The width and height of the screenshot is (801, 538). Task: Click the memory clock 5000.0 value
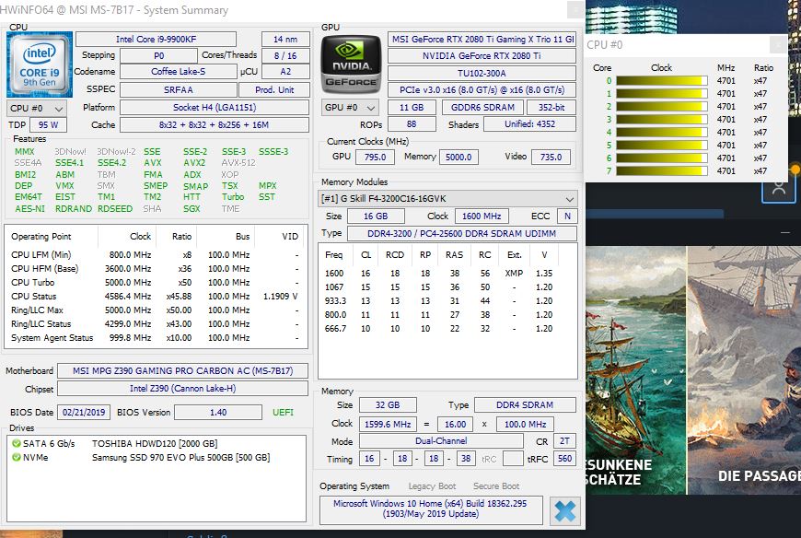pos(459,157)
